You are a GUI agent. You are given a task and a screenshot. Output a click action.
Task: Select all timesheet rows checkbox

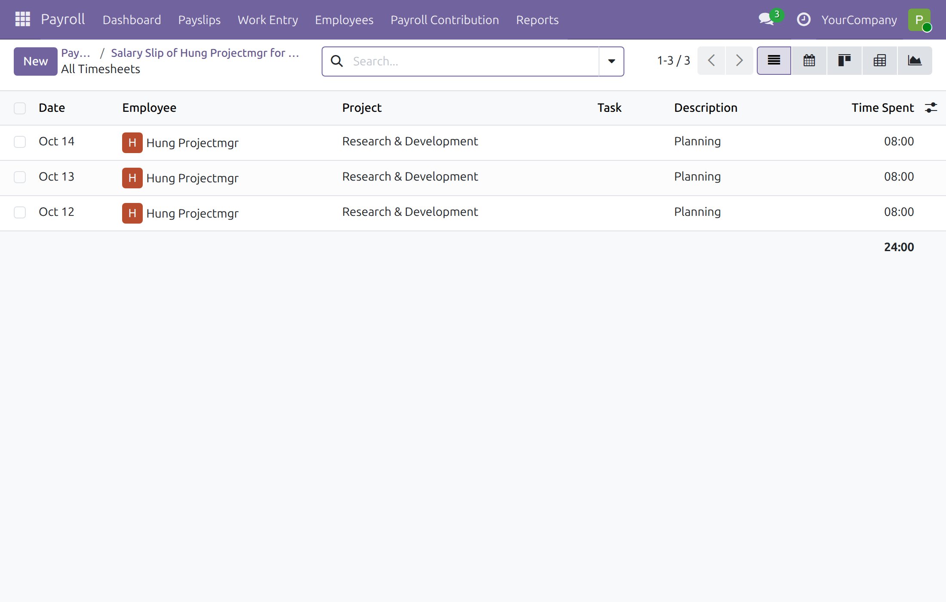20,108
